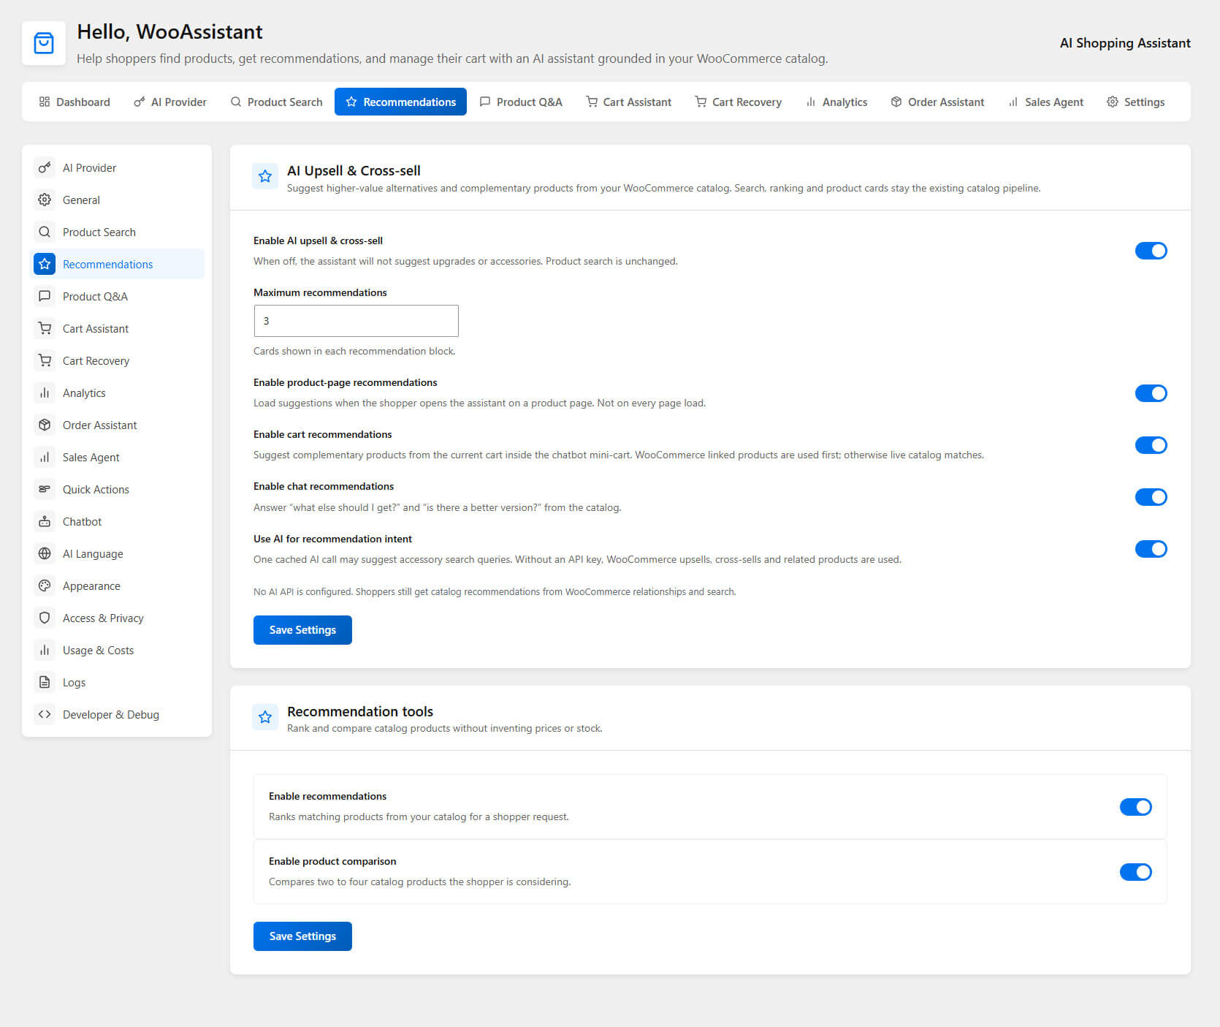The height and width of the screenshot is (1027, 1220).
Task: Open the top Cart Recovery tab
Action: [x=739, y=102]
